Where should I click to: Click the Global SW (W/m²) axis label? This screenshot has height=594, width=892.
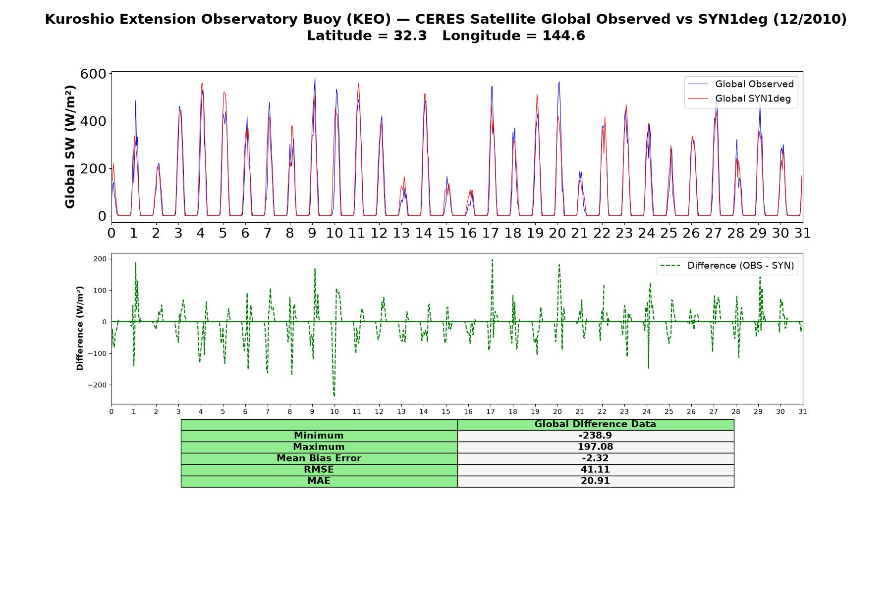click(x=70, y=147)
